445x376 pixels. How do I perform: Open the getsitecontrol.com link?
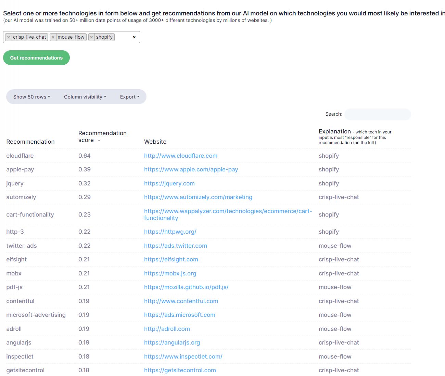click(x=180, y=370)
